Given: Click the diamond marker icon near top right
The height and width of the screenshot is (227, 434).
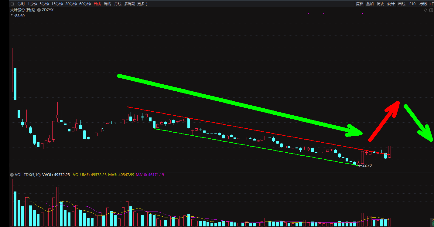Looking at the screenshot, I should (x=426, y=10).
